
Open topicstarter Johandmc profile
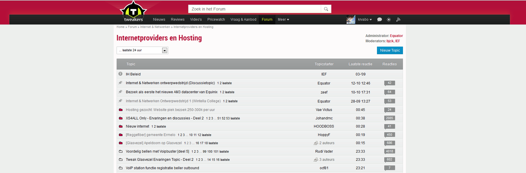324,118
